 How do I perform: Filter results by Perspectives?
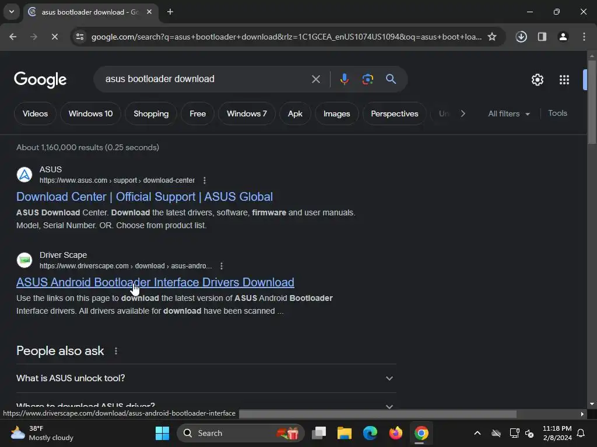coord(395,113)
